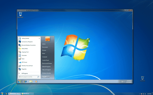The height and width of the screenshot is (95, 153).
Task: Click the Action Center flag in local tray
Action: (x=141, y=94)
